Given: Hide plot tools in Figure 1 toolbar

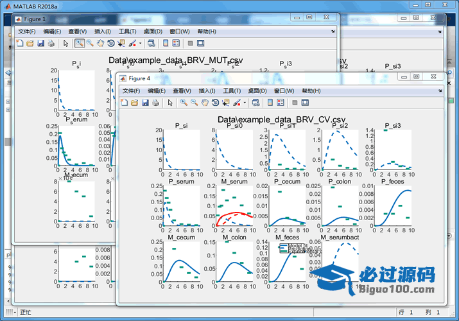Looking at the screenshot, I should 190,43.
